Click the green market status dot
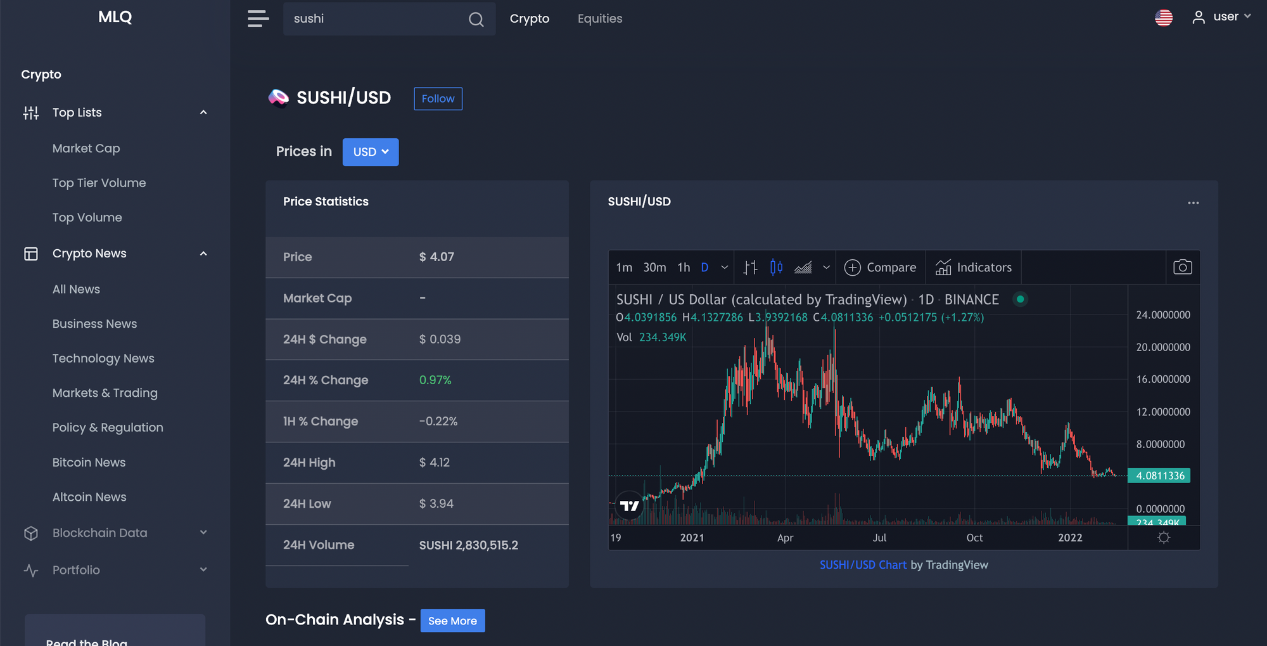The image size is (1267, 646). [x=1020, y=299]
